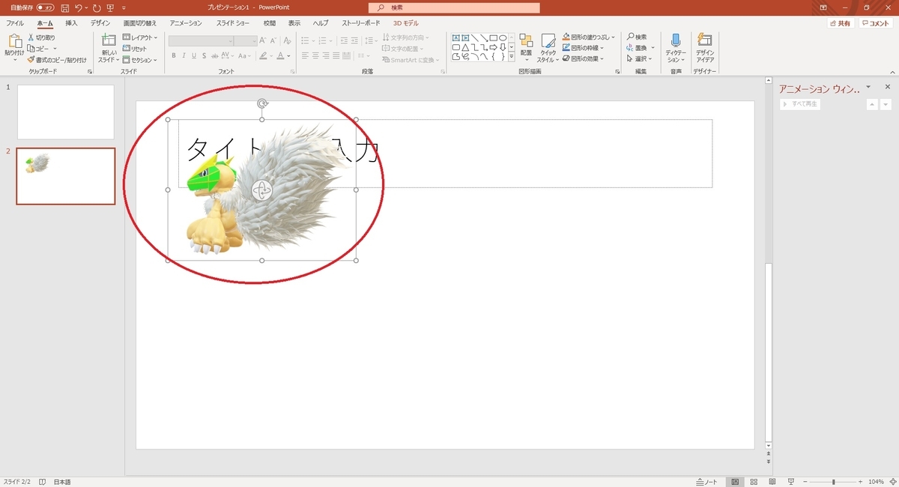Image resolution: width=899 pixels, height=487 pixels.
Task: Save the presentation with the floppy icon
Action: [x=65, y=7]
